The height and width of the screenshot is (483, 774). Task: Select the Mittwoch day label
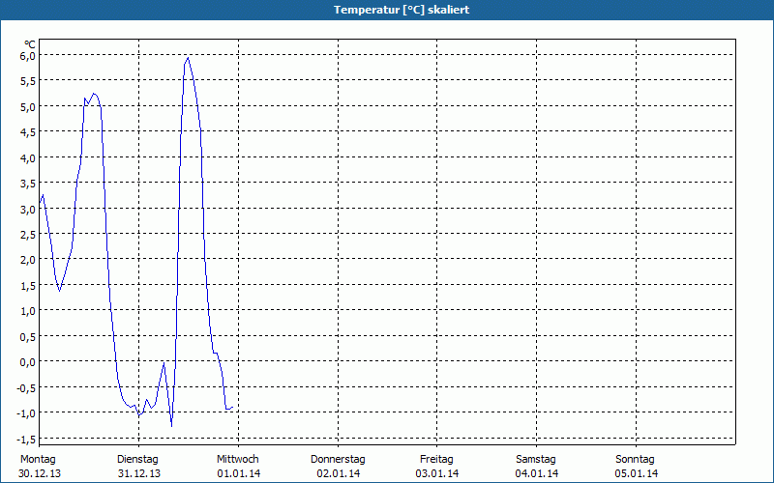tap(238, 460)
